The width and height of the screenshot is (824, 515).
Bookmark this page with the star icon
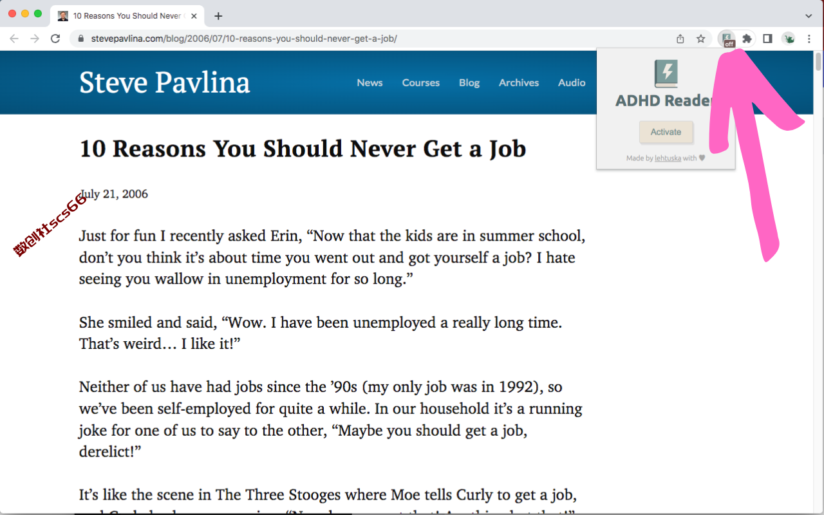701,39
